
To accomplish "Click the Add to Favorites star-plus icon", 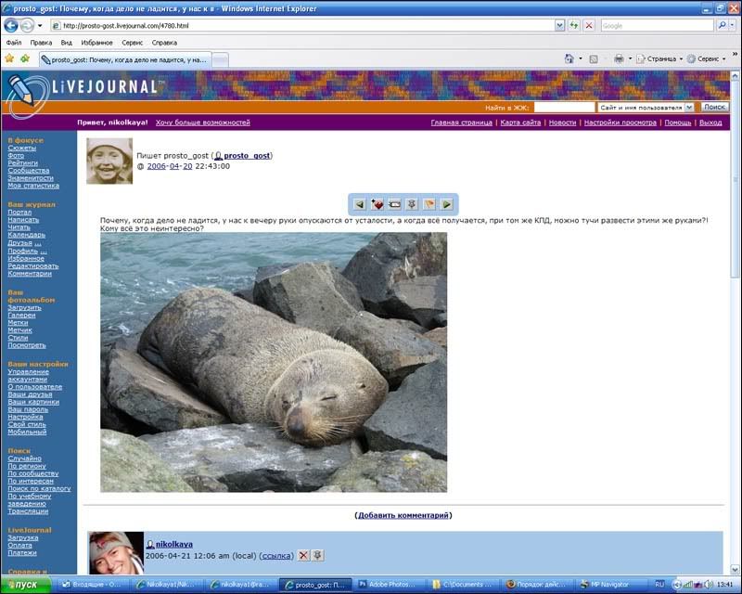I will pos(25,58).
